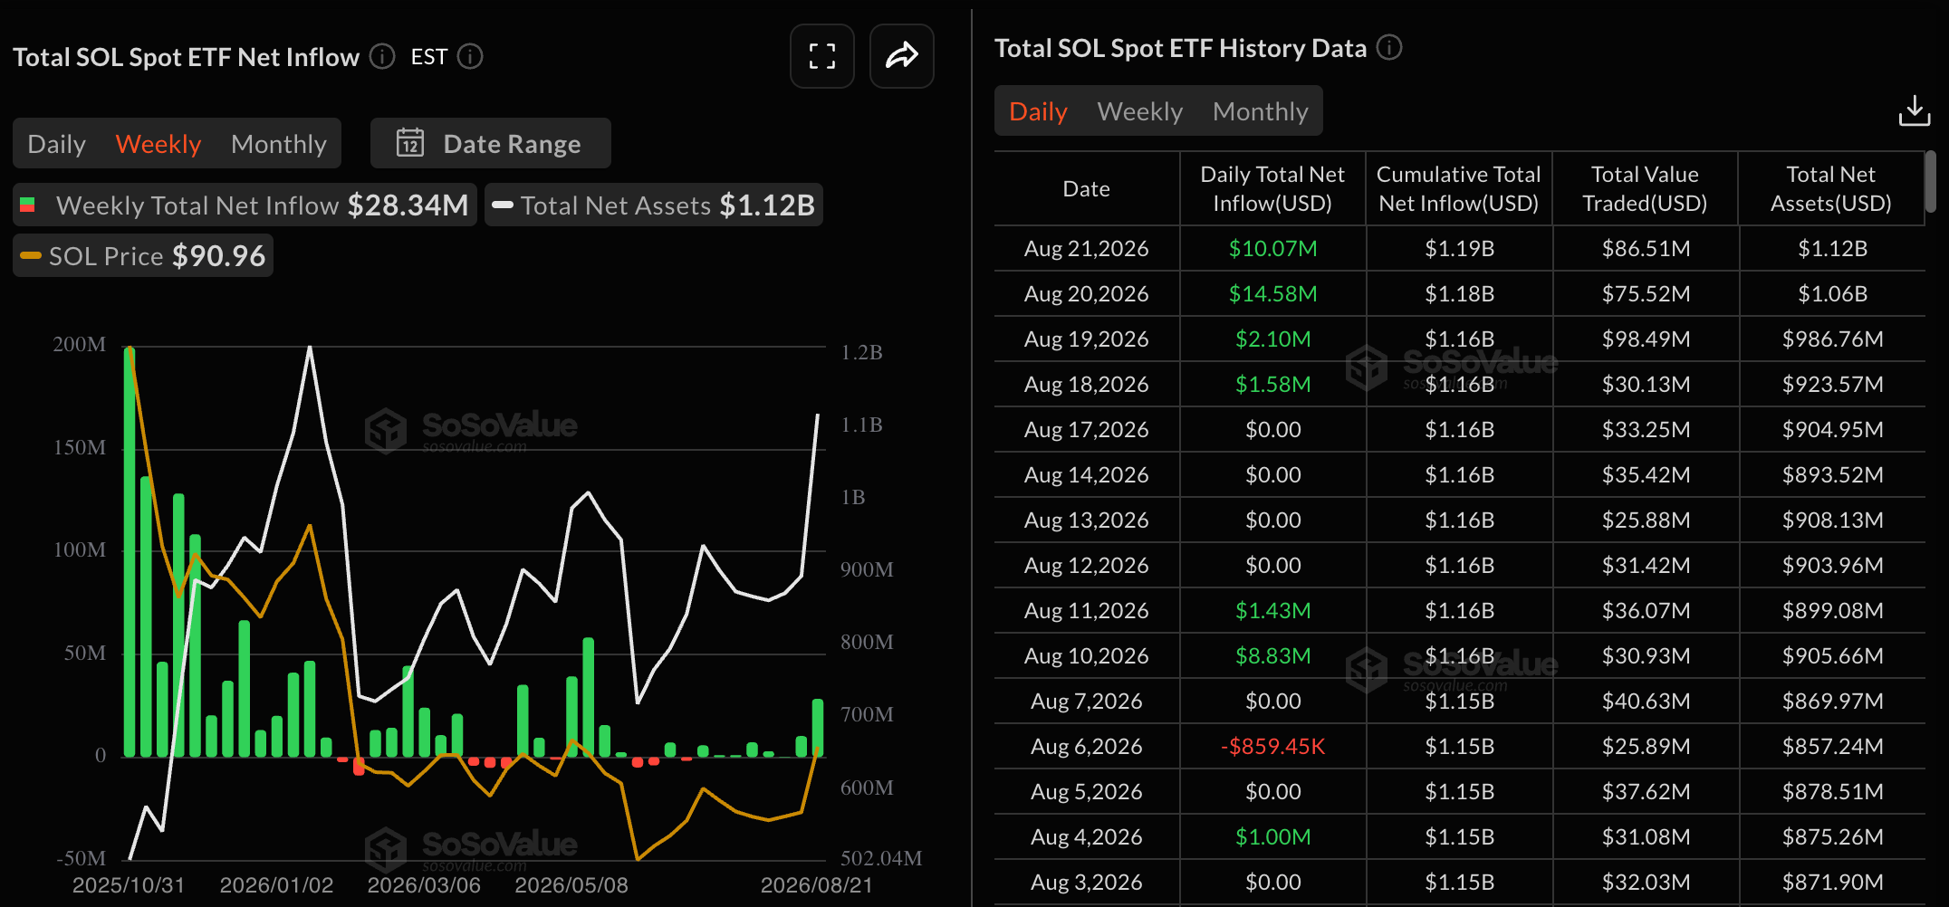Image resolution: width=1949 pixels, height=907 pixels.
Task: Click the 2026/08/21 x-axis label
Action: click(x=816, y=884)
